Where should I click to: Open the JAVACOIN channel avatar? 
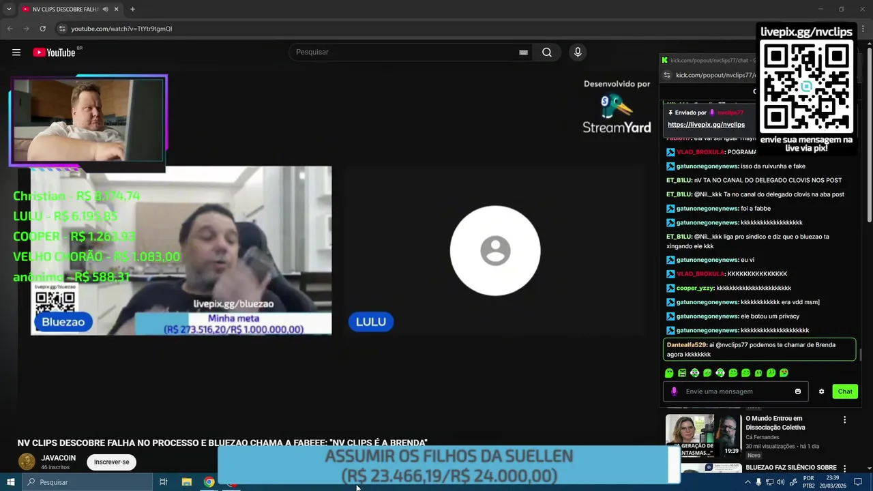[27, 462]
